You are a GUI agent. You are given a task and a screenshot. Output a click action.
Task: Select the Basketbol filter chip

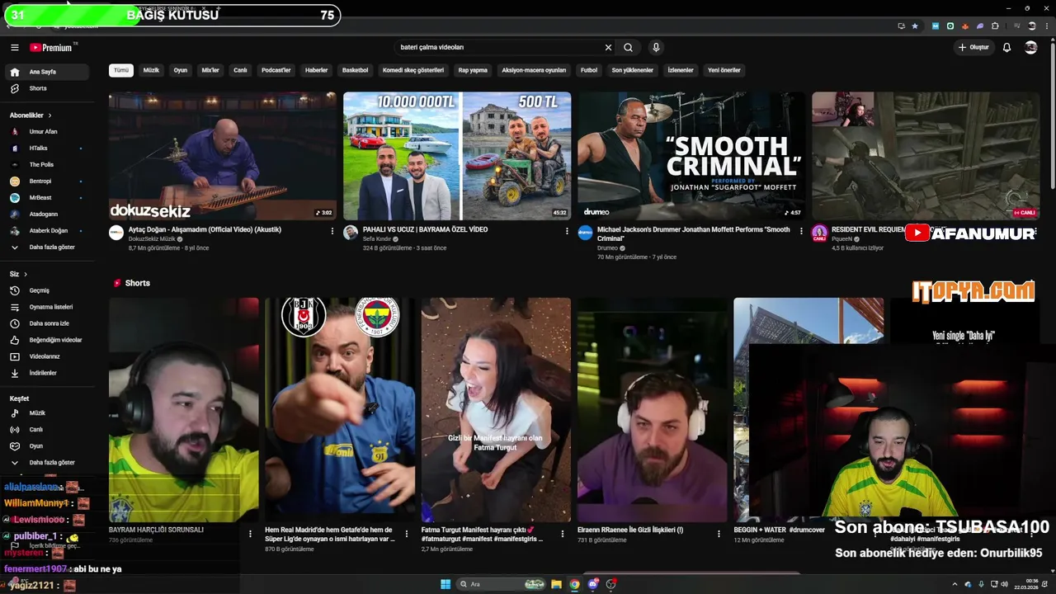(356, 70)
